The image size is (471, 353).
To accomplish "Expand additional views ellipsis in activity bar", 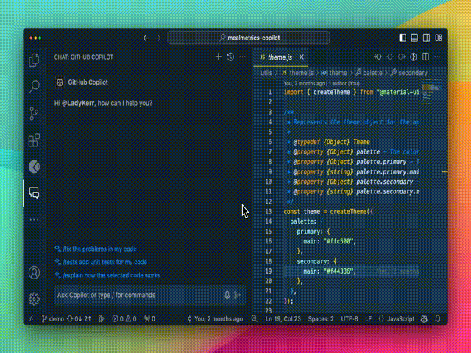I will [x=34, y=220].
